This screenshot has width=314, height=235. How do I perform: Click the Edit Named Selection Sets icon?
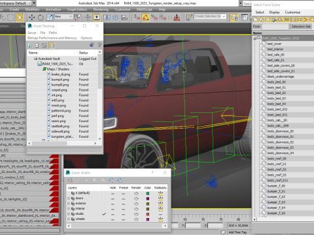[x=188, y=17]
